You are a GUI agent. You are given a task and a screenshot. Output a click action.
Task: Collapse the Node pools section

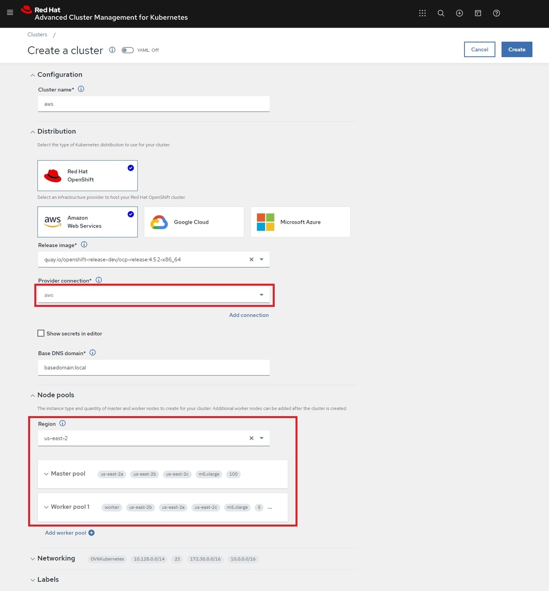point(32,395)
